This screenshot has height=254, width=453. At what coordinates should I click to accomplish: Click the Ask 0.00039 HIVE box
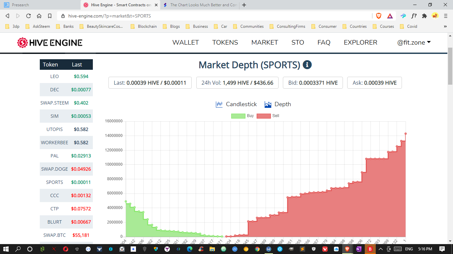[x=374, y=83]
